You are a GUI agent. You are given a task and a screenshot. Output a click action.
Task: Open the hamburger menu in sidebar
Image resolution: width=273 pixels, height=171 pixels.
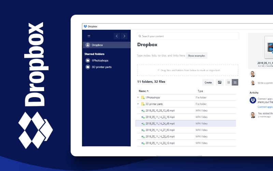tap(89, 36)
